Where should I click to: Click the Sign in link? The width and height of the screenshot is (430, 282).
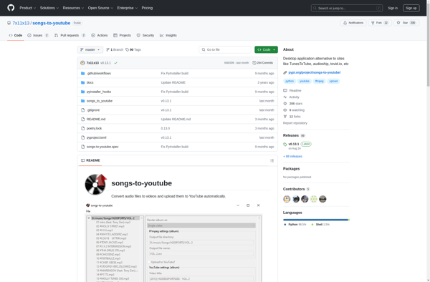tap(393, 8)
